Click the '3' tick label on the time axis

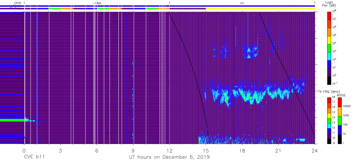pos(61,150)
